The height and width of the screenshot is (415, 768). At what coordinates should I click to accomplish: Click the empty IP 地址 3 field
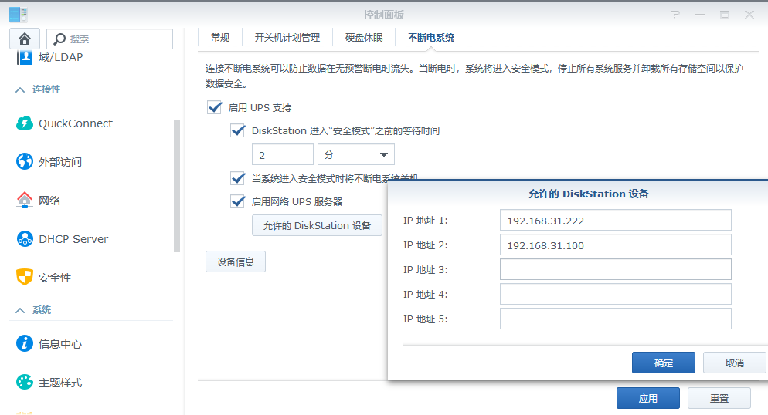tap(616, 269)
